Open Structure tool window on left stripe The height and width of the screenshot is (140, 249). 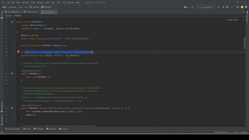[2, 121]
